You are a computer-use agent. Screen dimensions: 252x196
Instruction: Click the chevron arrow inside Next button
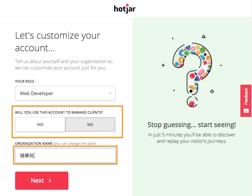50,181
